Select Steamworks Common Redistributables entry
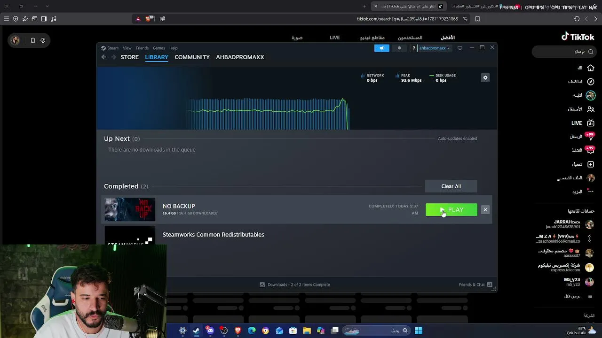The height and width of the screenshot is (338, 602). 214,235
